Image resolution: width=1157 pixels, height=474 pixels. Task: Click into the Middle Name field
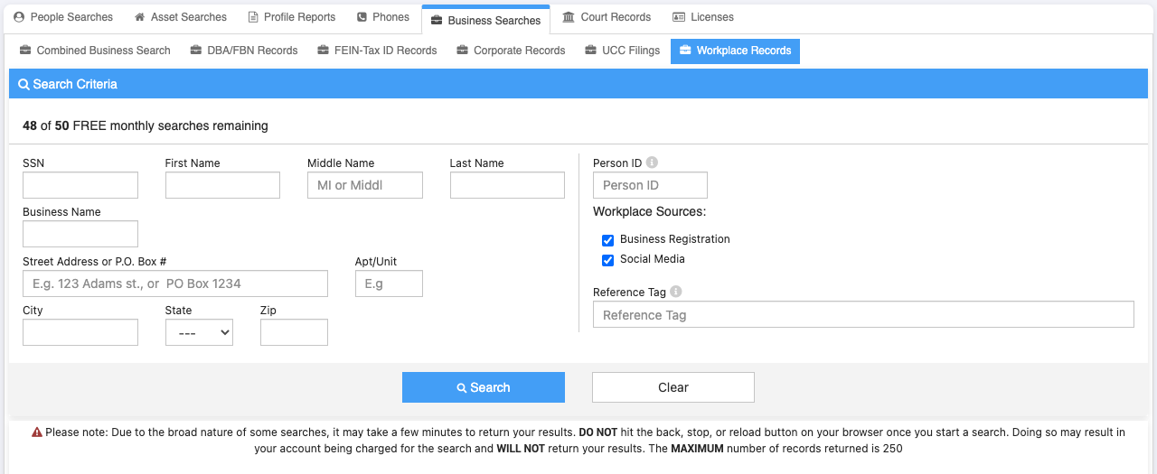(x=365, y=185)
